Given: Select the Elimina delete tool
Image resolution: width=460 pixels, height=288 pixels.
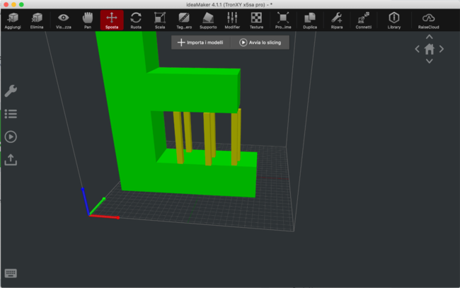Looking at the screenshot, I should (x=37, y=19).
